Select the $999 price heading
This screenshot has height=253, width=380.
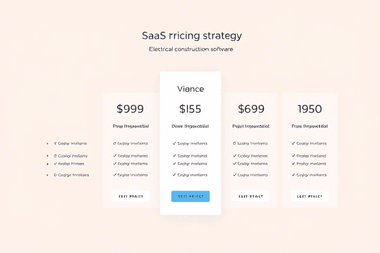click(x=130, y=109)
